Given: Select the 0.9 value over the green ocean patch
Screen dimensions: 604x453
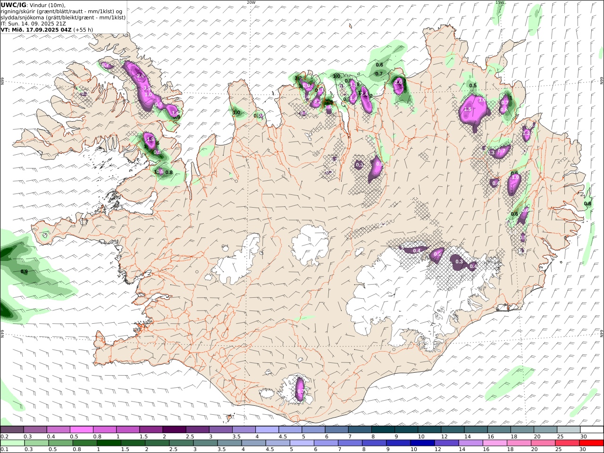Looking at the screenshot, I should pyautogui.click(x=24, y=272).
